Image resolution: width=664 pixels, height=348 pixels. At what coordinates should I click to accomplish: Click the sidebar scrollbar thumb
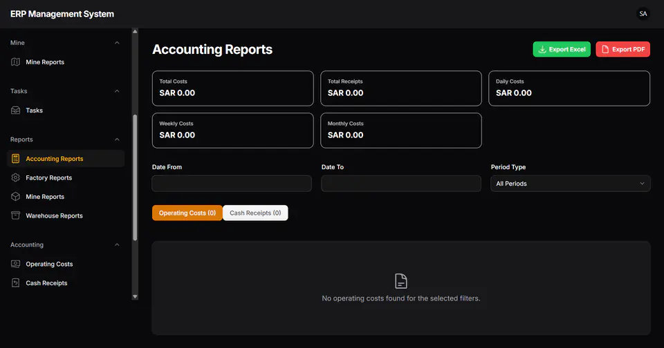pyautogui.click(x=135, y=177)
